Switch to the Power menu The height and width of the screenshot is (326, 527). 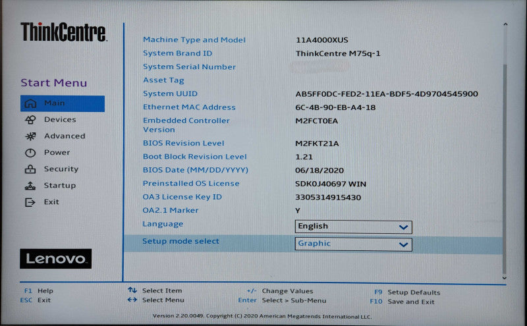click(57, 153)
